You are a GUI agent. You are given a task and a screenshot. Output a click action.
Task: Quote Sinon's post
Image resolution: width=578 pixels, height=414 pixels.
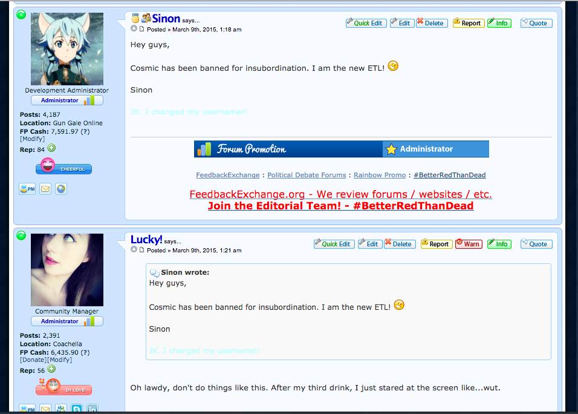[x=536, y=23]
